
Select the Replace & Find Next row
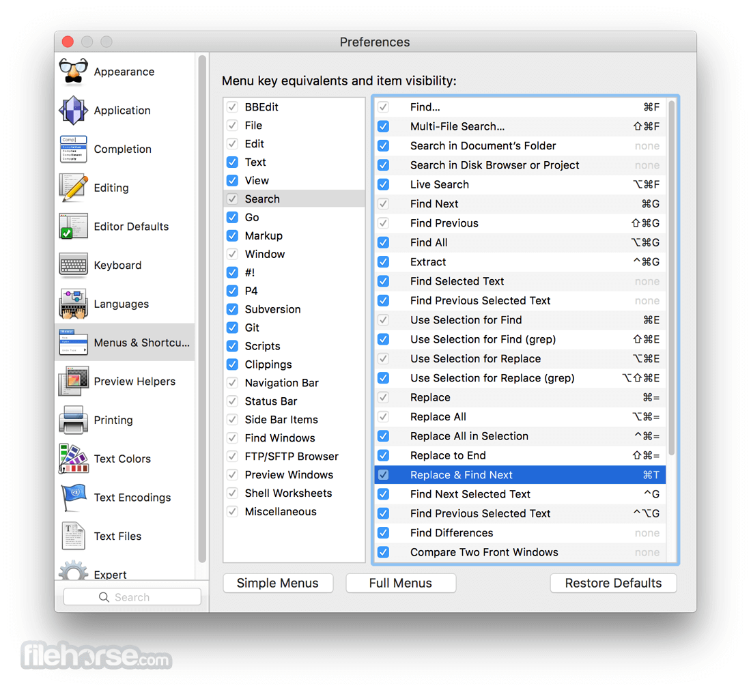coord(520,475)
